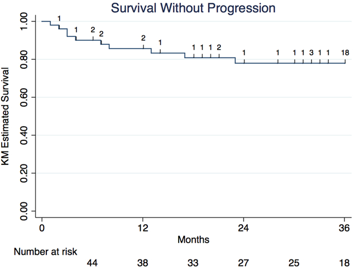
Task: Click the 24 month x-axis tick label
Action: [243, 228]
